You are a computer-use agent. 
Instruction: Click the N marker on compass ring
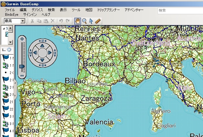tap(43, 41)
